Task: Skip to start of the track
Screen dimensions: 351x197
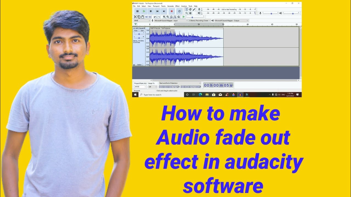Action: (x=157, y=11)
